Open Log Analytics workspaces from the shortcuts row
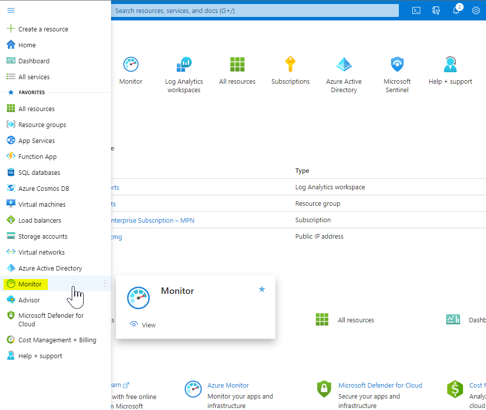Image resolution: width=486 pixels, height=410 pixels. [184, 65]
